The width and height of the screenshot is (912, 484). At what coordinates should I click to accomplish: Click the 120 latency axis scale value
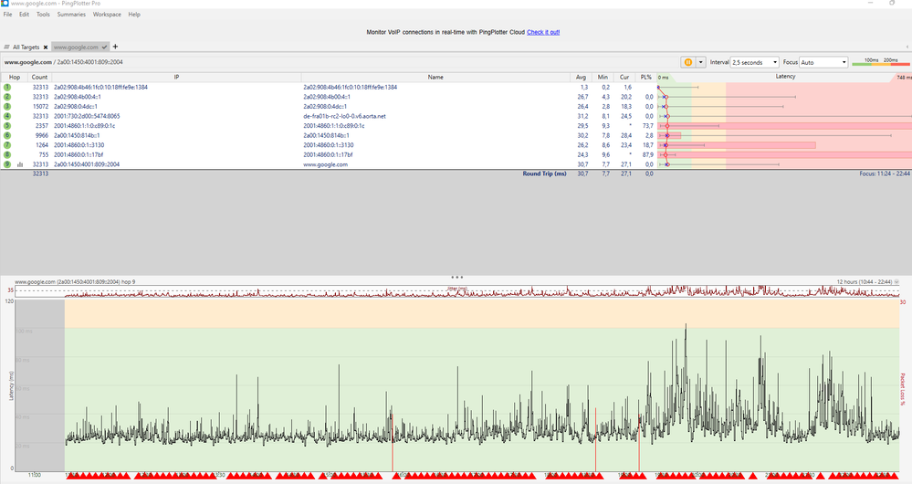click(x=9, y=301)
